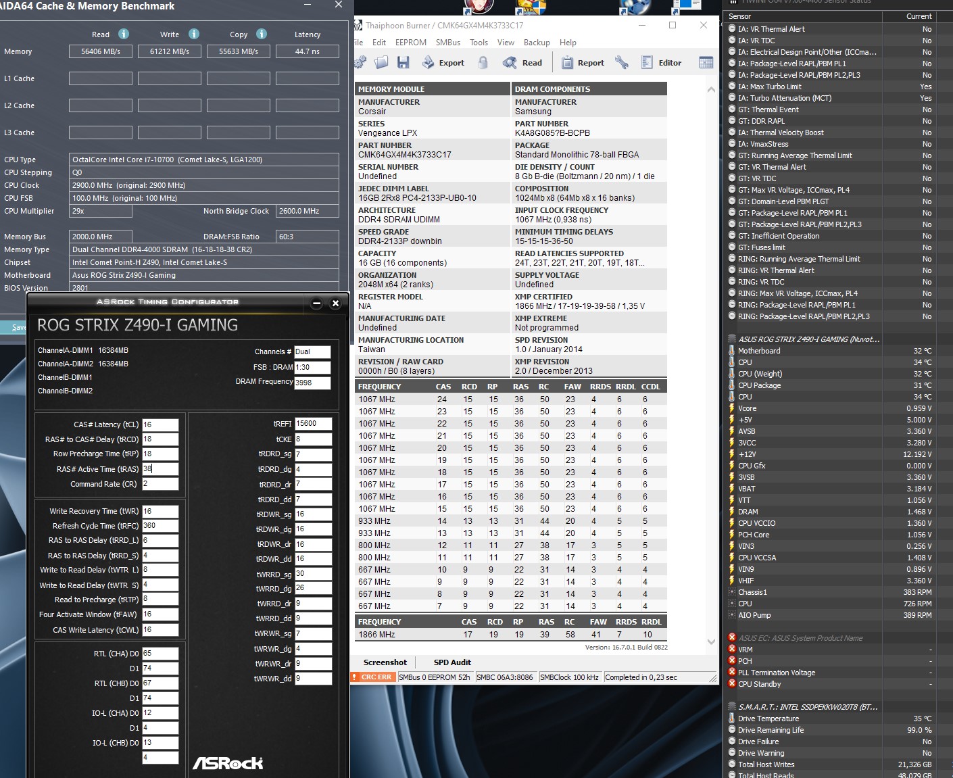Click the red X icon beside VRM

[731, 650]
